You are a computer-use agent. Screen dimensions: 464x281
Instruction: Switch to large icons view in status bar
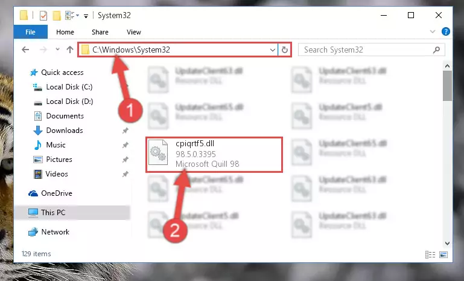click(x=443, y=254)
